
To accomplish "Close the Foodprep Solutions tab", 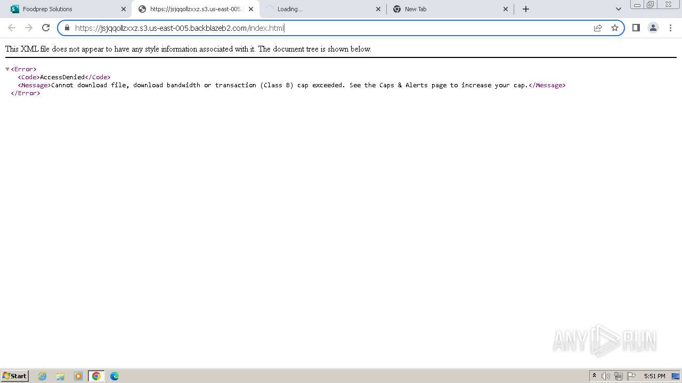I will (124, 9).
